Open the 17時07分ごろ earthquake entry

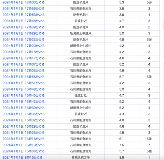(24, 64)
